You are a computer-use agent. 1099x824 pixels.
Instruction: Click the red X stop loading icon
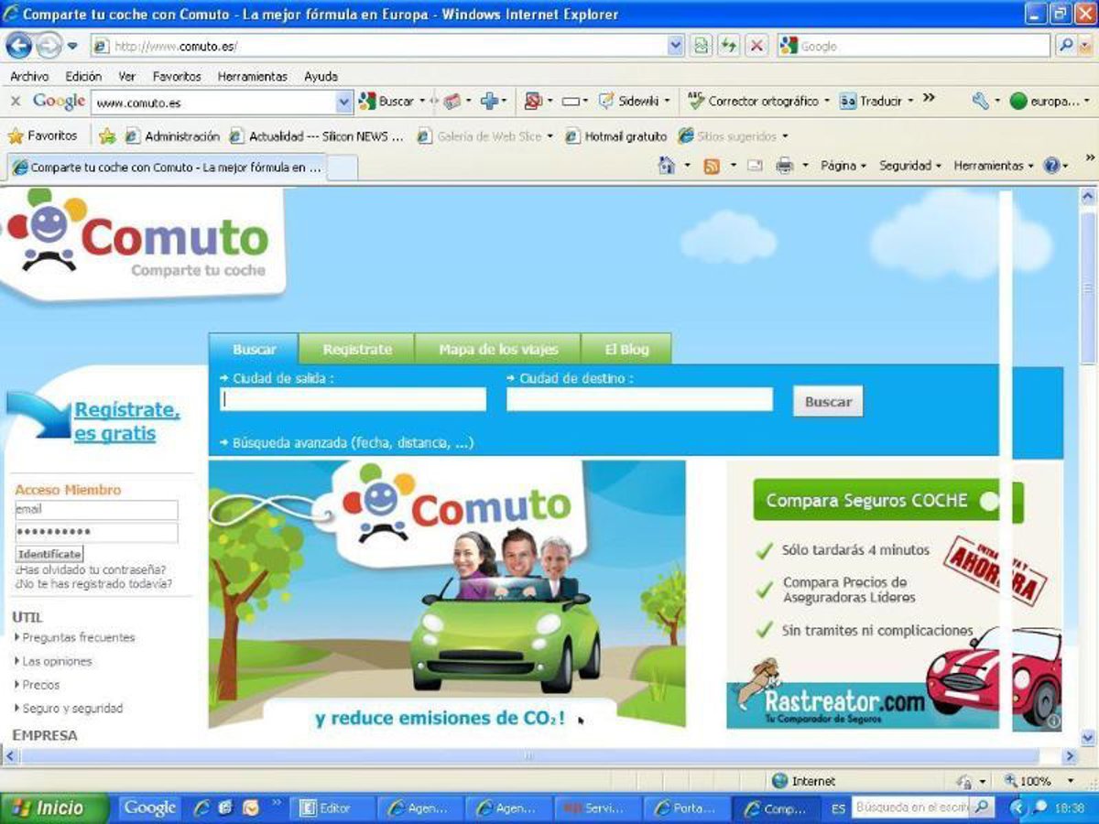coord(756,46)
